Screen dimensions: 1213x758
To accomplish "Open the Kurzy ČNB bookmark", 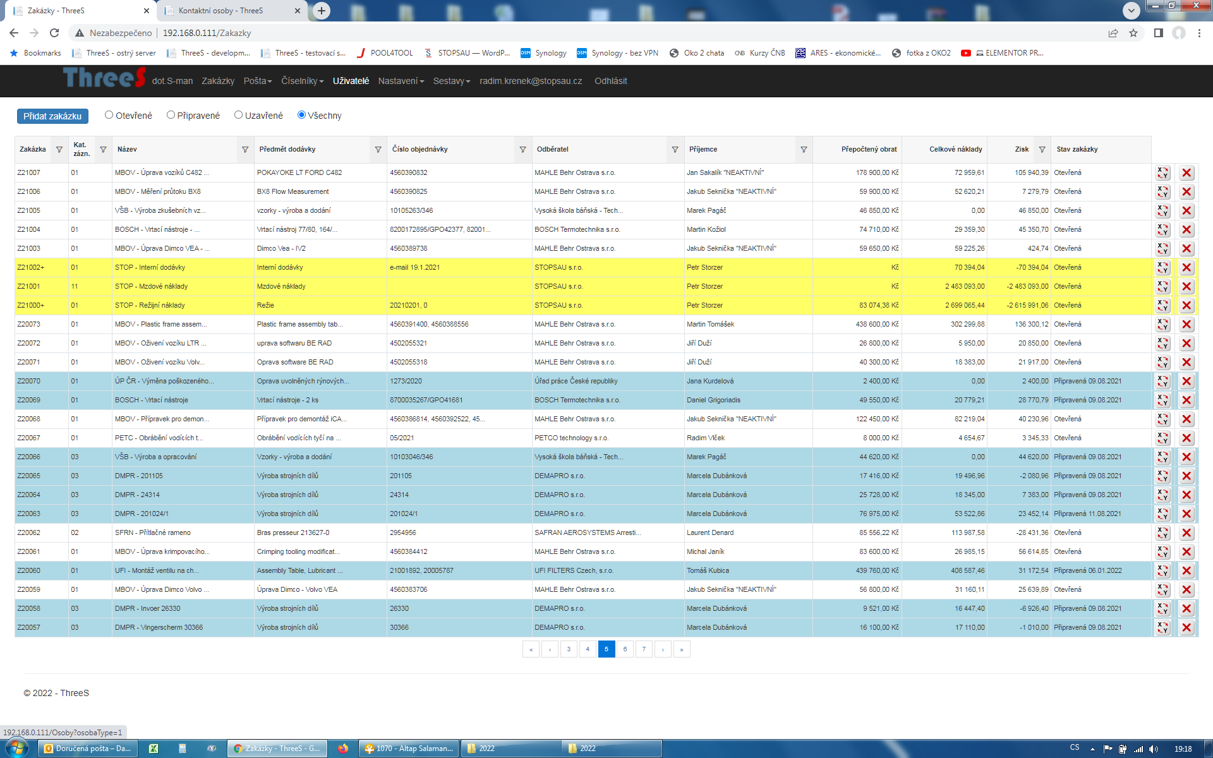I will tap(760, 53).
